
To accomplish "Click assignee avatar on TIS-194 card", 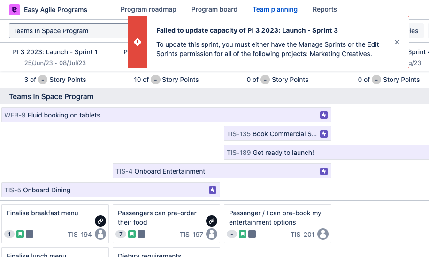I will click(x=100, y=234).
